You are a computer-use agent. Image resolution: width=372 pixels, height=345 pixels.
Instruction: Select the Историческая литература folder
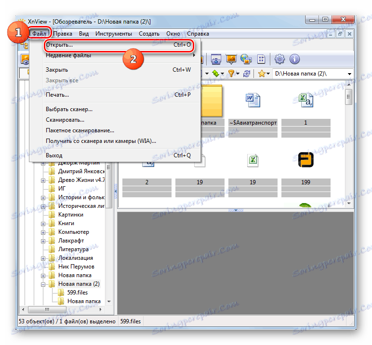tap(81, 206)
